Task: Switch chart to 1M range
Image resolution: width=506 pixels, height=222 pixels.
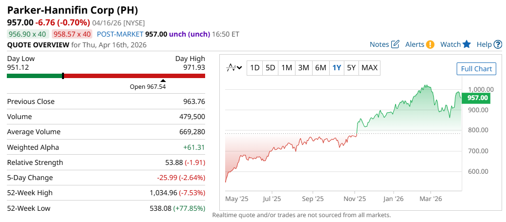Action: (x=287, y=68)
